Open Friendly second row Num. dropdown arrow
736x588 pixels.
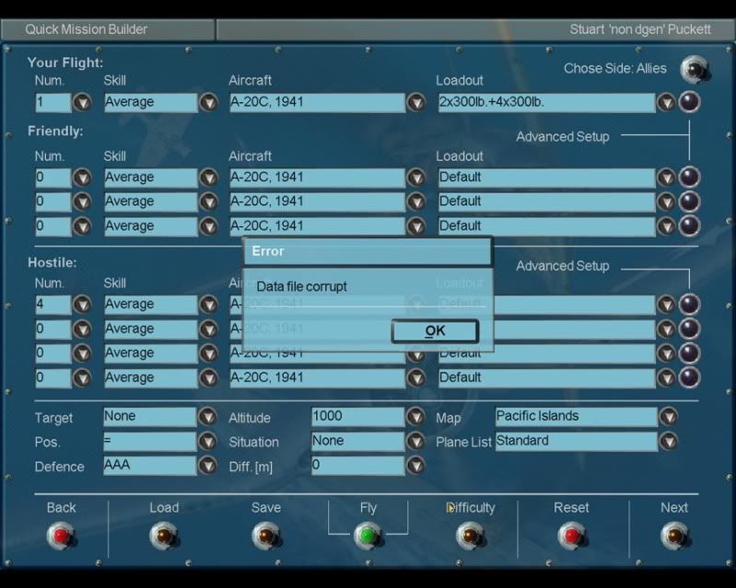83,202
